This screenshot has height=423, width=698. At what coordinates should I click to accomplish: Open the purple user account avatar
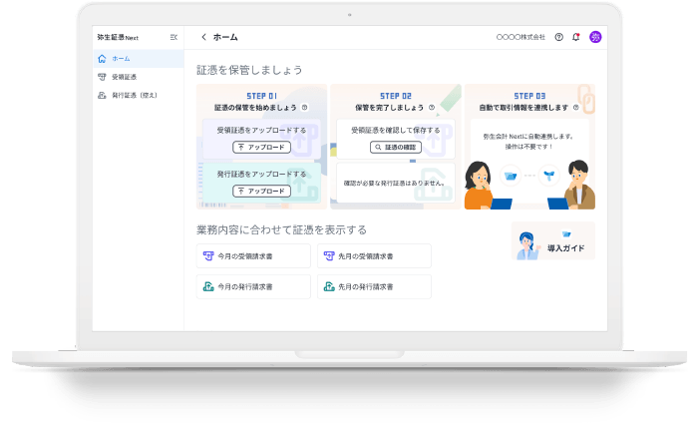(595, 37)
